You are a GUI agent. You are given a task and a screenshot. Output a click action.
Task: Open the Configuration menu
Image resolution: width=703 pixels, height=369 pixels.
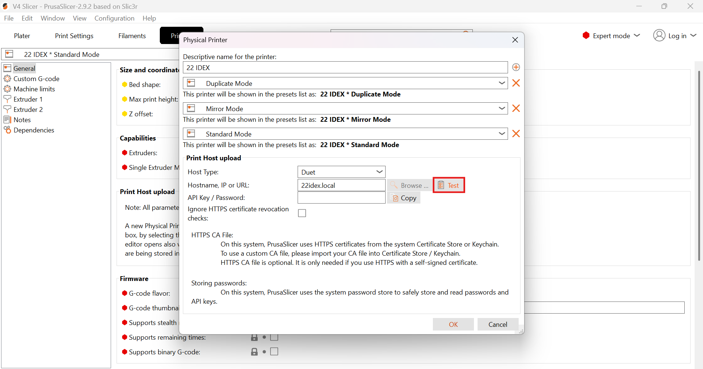(114, 18)
